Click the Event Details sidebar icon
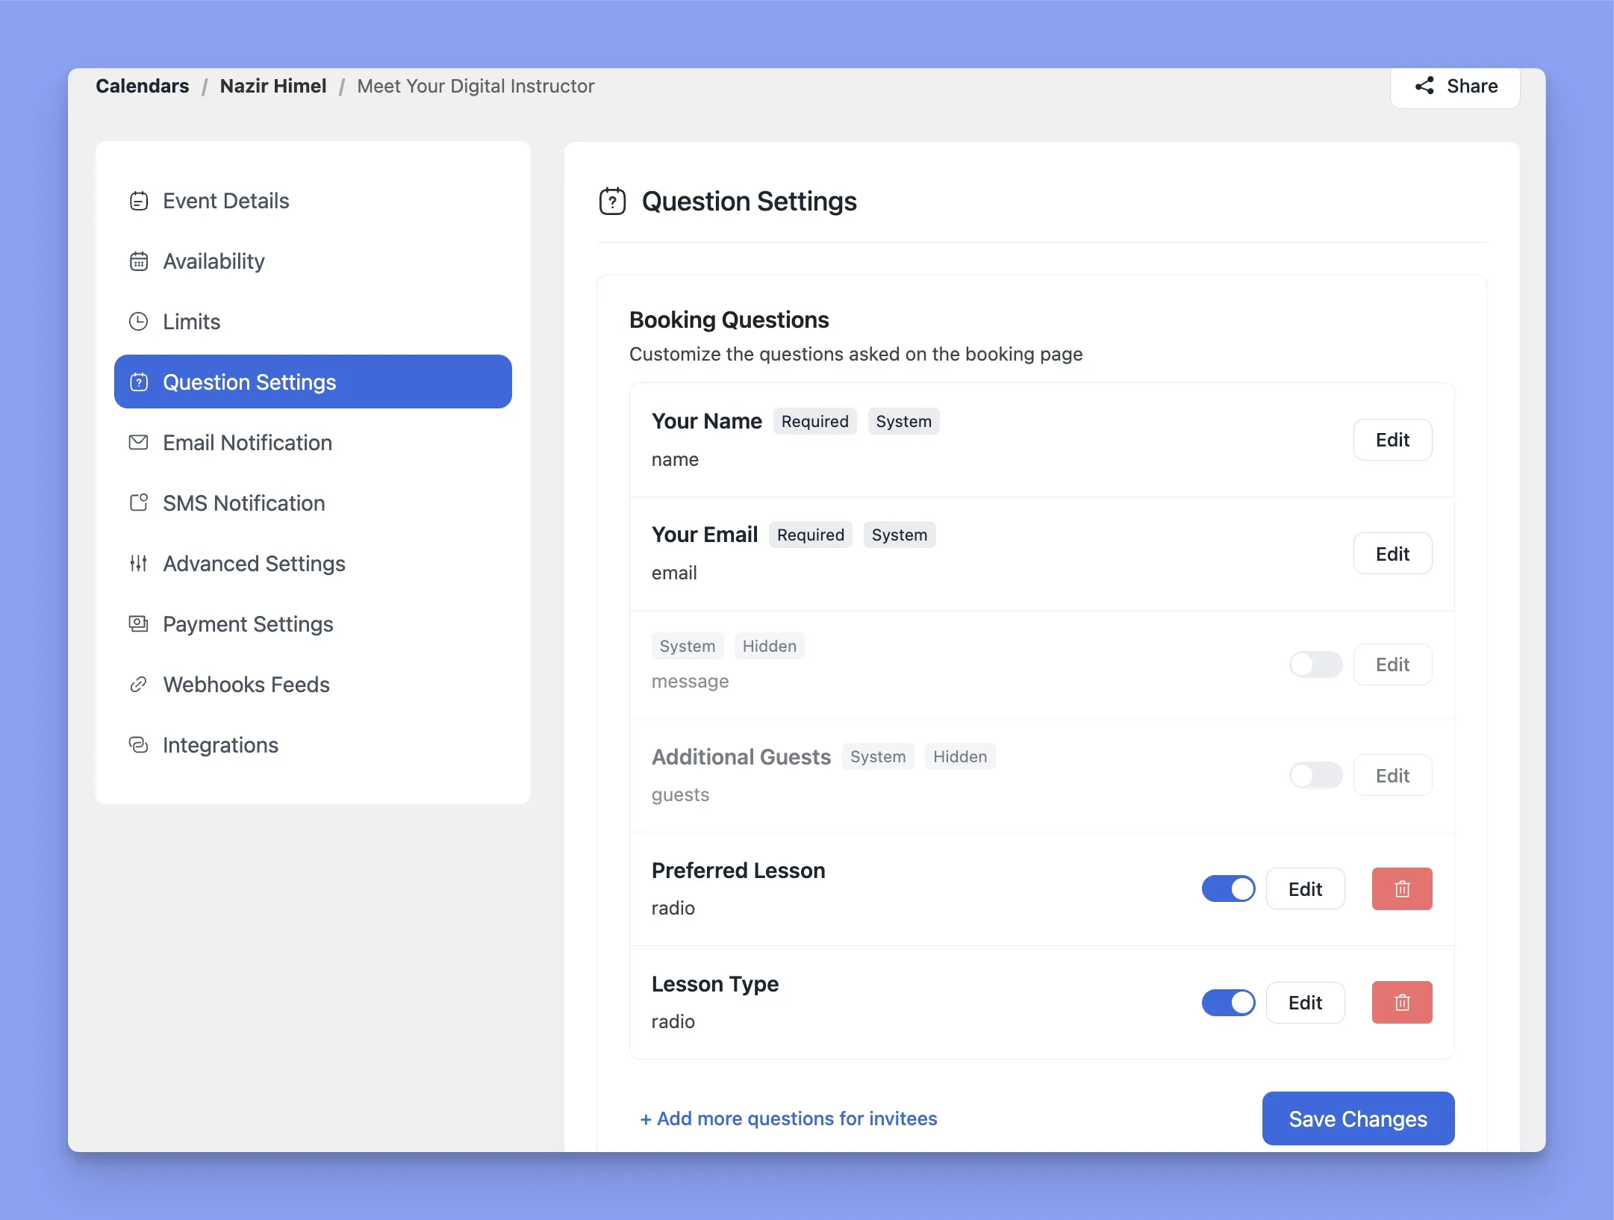The image size is (1614, 1220). [x=138, y=200]
